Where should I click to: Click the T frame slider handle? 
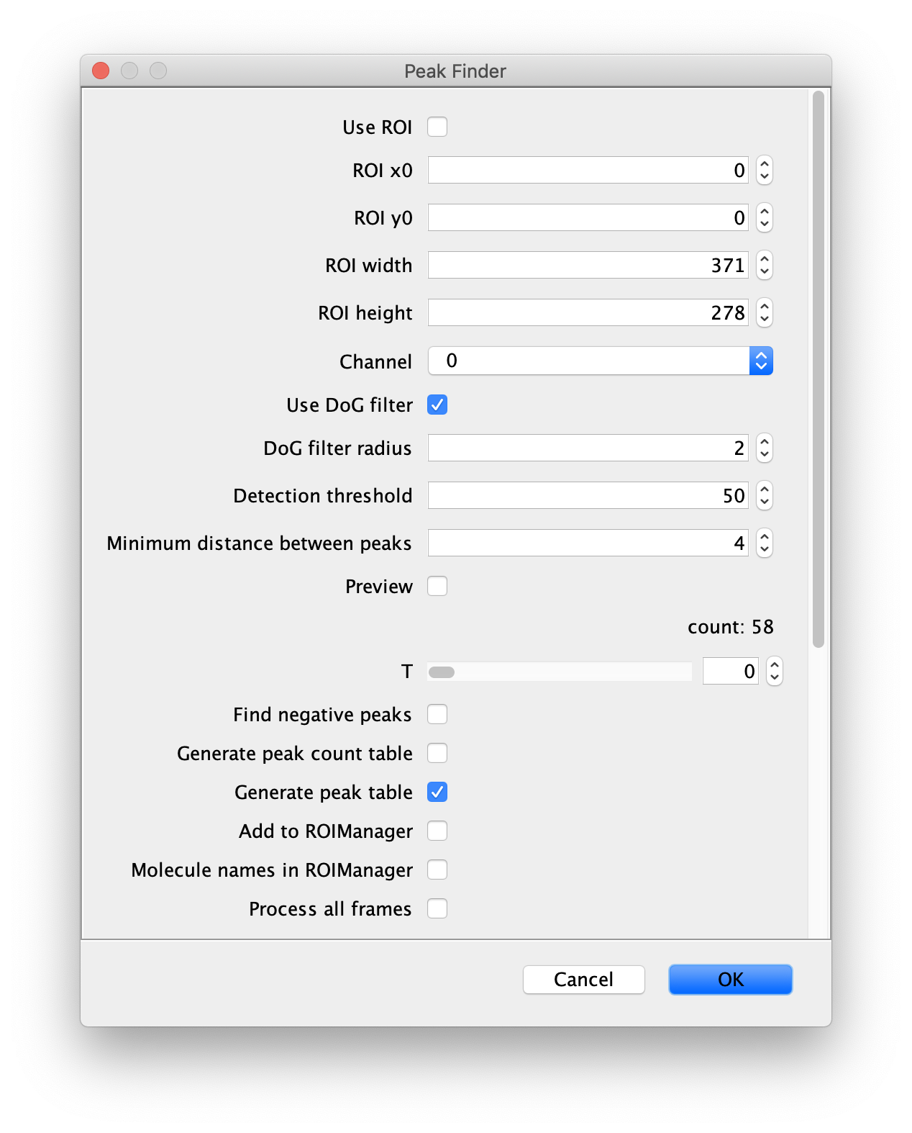pyautogui.click(x=442, y=672)
